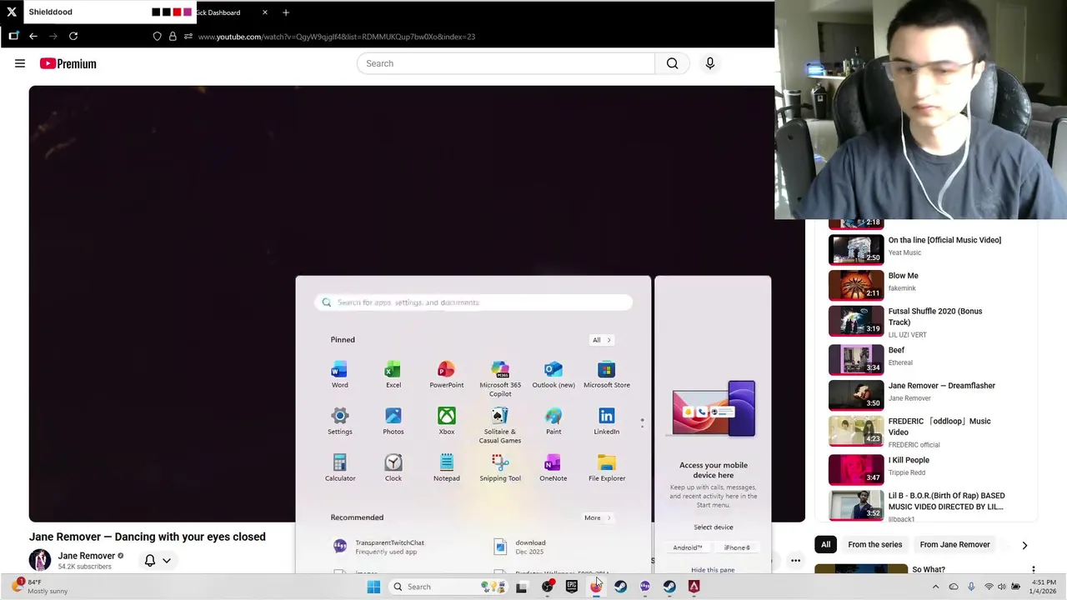Open the Jane Remover channel avatar
Screen dimensions: 1067x600
coord(40,560)
